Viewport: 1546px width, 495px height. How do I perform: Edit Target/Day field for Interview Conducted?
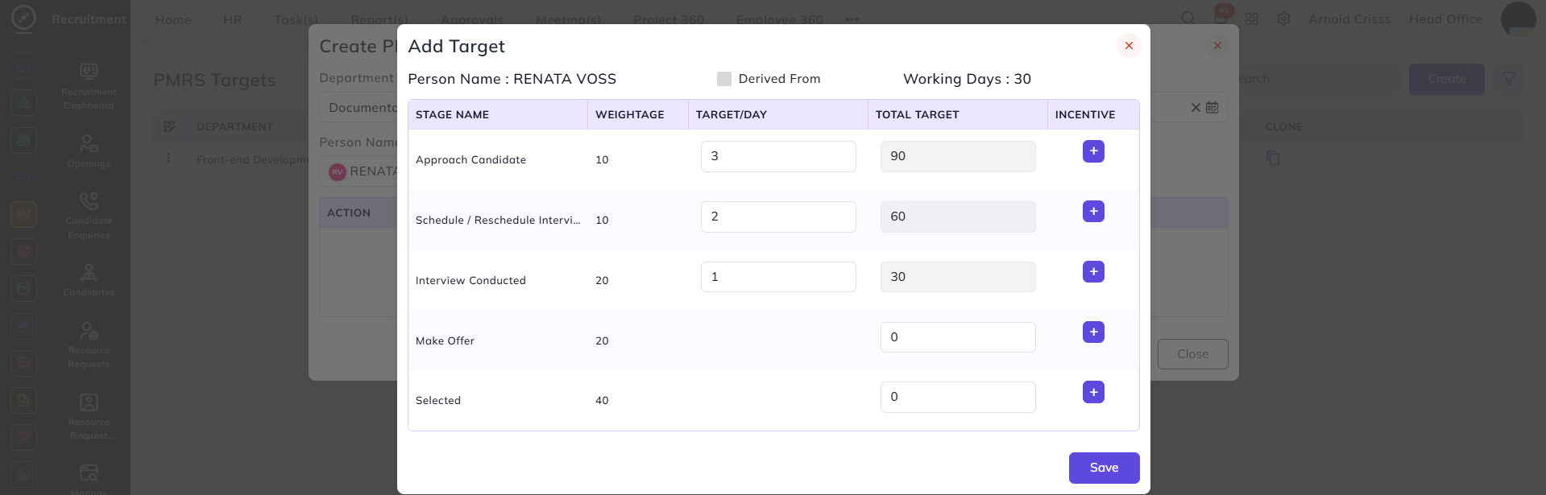778,277
